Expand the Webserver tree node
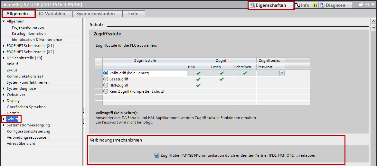This screenshot has width=377, height=166. (4, 95)
